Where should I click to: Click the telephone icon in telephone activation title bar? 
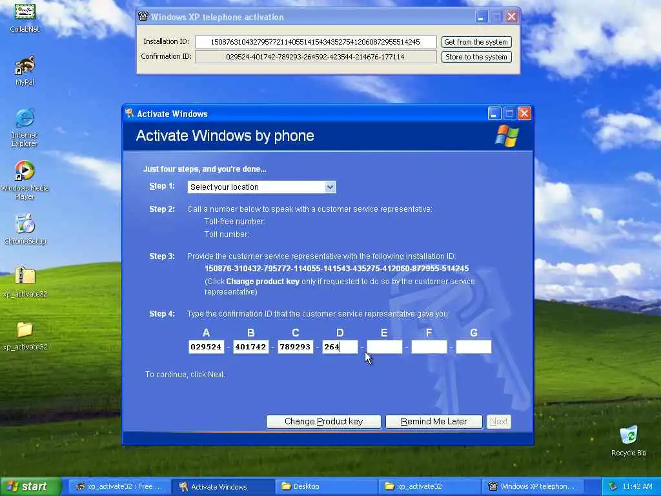[x=143, y=16]
